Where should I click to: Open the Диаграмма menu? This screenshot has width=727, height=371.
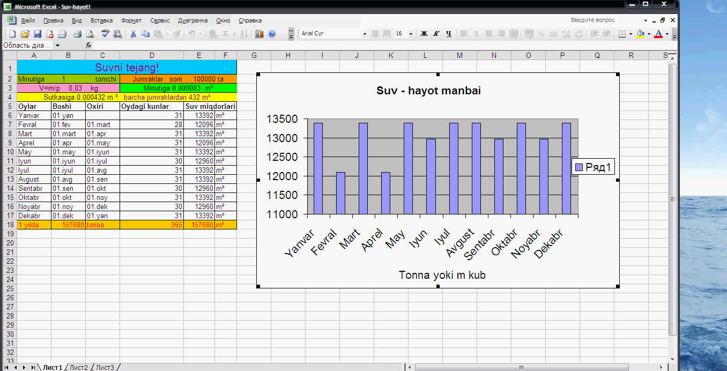coord(192,20)
